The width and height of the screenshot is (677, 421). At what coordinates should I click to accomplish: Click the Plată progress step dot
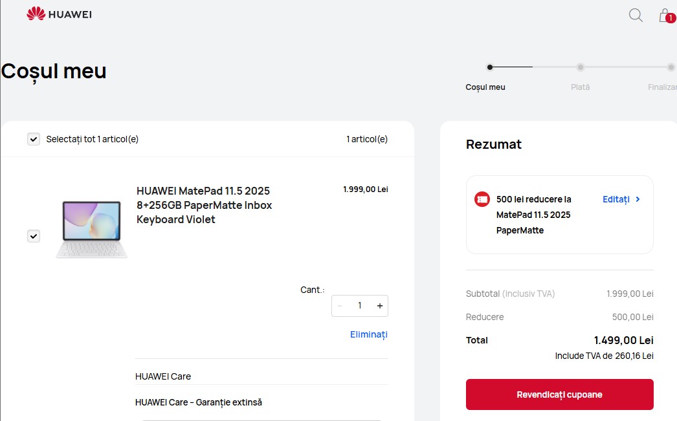581,67
